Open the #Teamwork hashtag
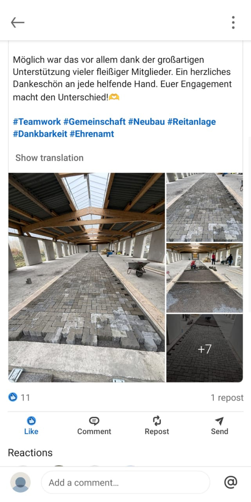Viewport: 251px width, 502px height. coord(37,122)
